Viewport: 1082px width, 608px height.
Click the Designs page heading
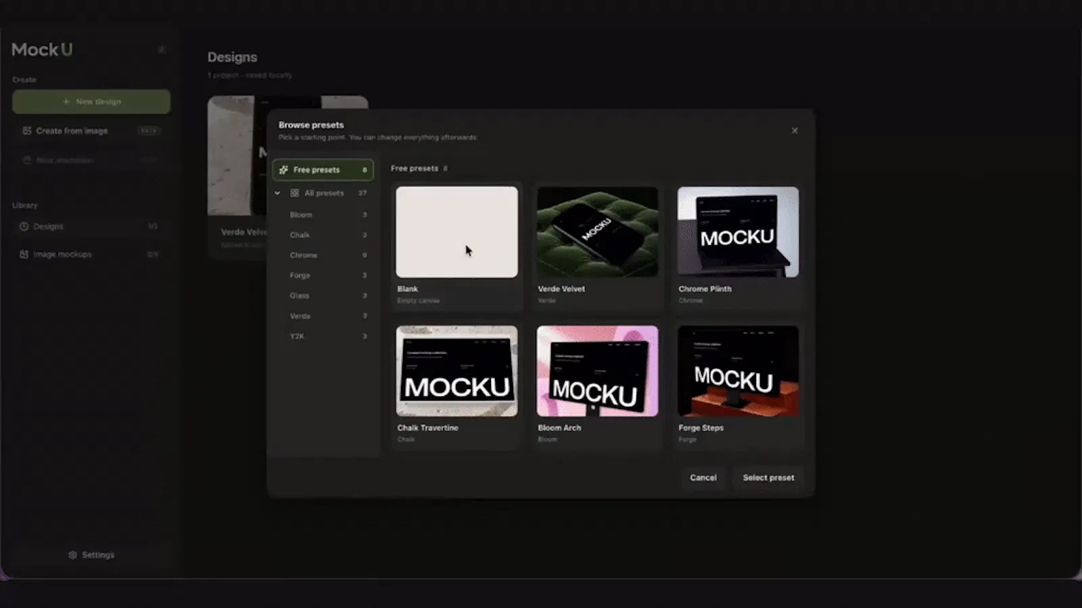pos(232,57)
